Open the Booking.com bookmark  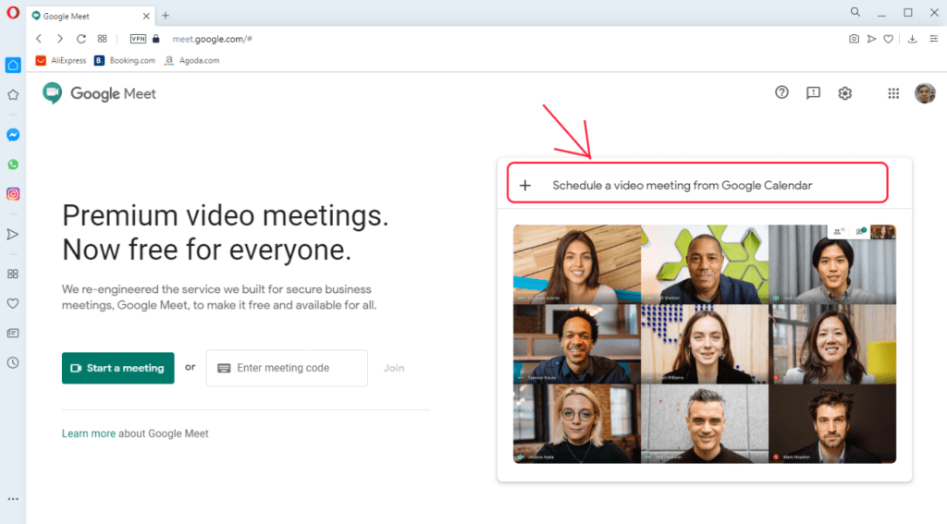(x=125, y=60)
